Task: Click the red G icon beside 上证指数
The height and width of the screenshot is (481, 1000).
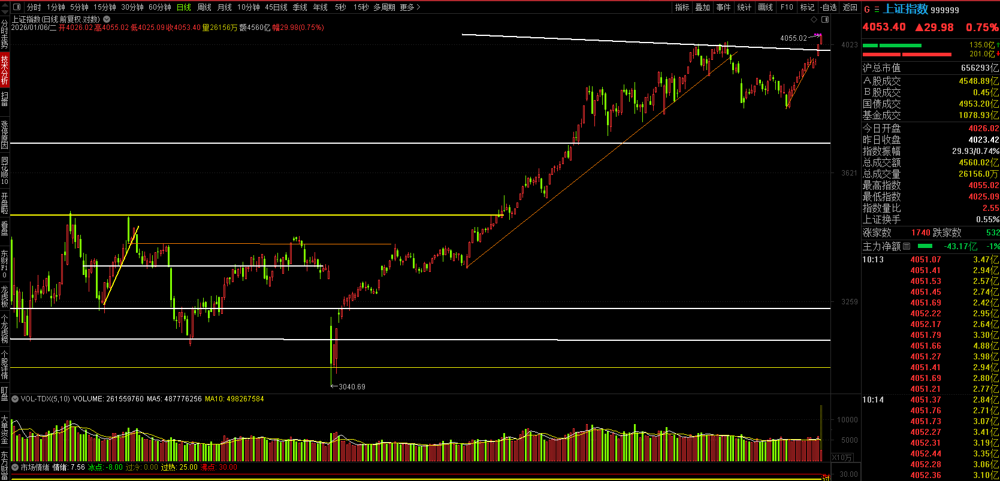Action: (x=867, y=9)
